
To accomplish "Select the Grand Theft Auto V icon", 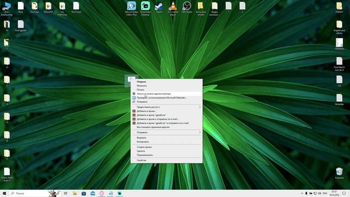I will click(7, 175).
